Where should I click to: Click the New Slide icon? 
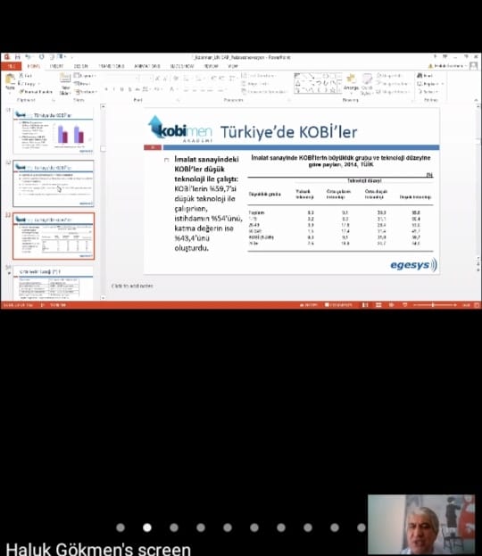pos(65,84)
